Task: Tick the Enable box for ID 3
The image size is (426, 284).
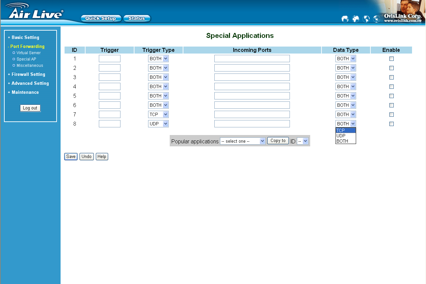Action: [391, 77]
